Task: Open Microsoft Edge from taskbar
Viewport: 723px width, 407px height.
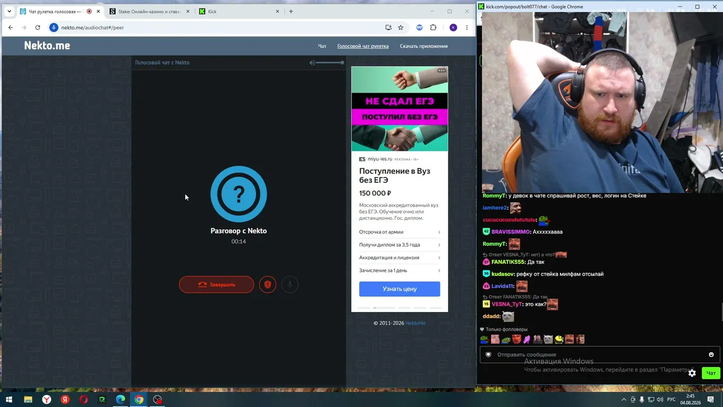Action: (120, 400)
